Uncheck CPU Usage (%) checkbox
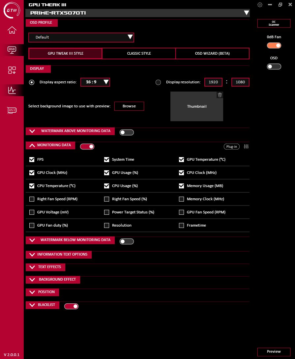 point(106,186)
